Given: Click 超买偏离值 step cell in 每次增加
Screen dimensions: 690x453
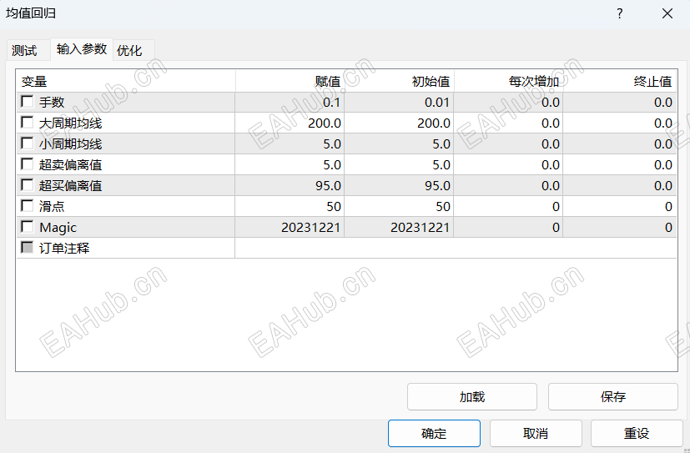Looking at the screenshot, I should coord(508,185).
